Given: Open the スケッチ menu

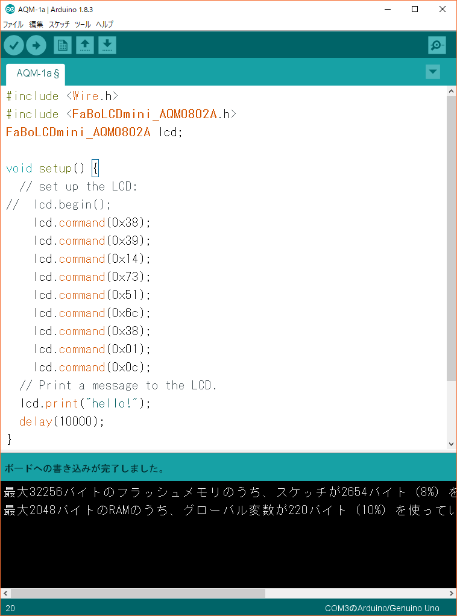Looking at the screenshot, I should pyautogui.click(x=59, y=25).
